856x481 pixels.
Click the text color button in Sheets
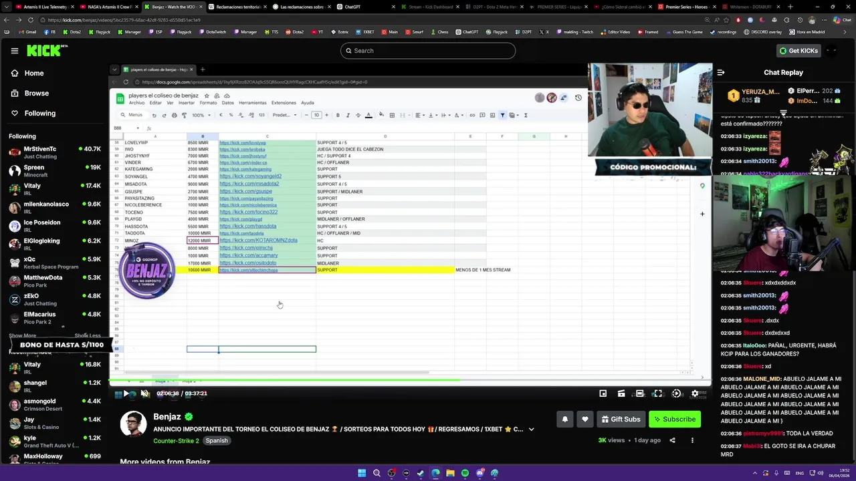(x=368, y=115)
